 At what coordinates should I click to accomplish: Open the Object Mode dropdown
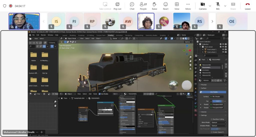[73, 39]
